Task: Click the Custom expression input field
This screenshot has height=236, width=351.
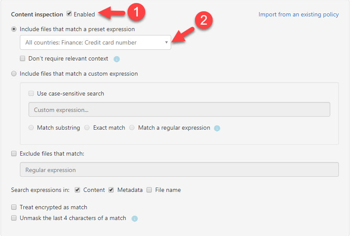Action: [x=179, y=109]
